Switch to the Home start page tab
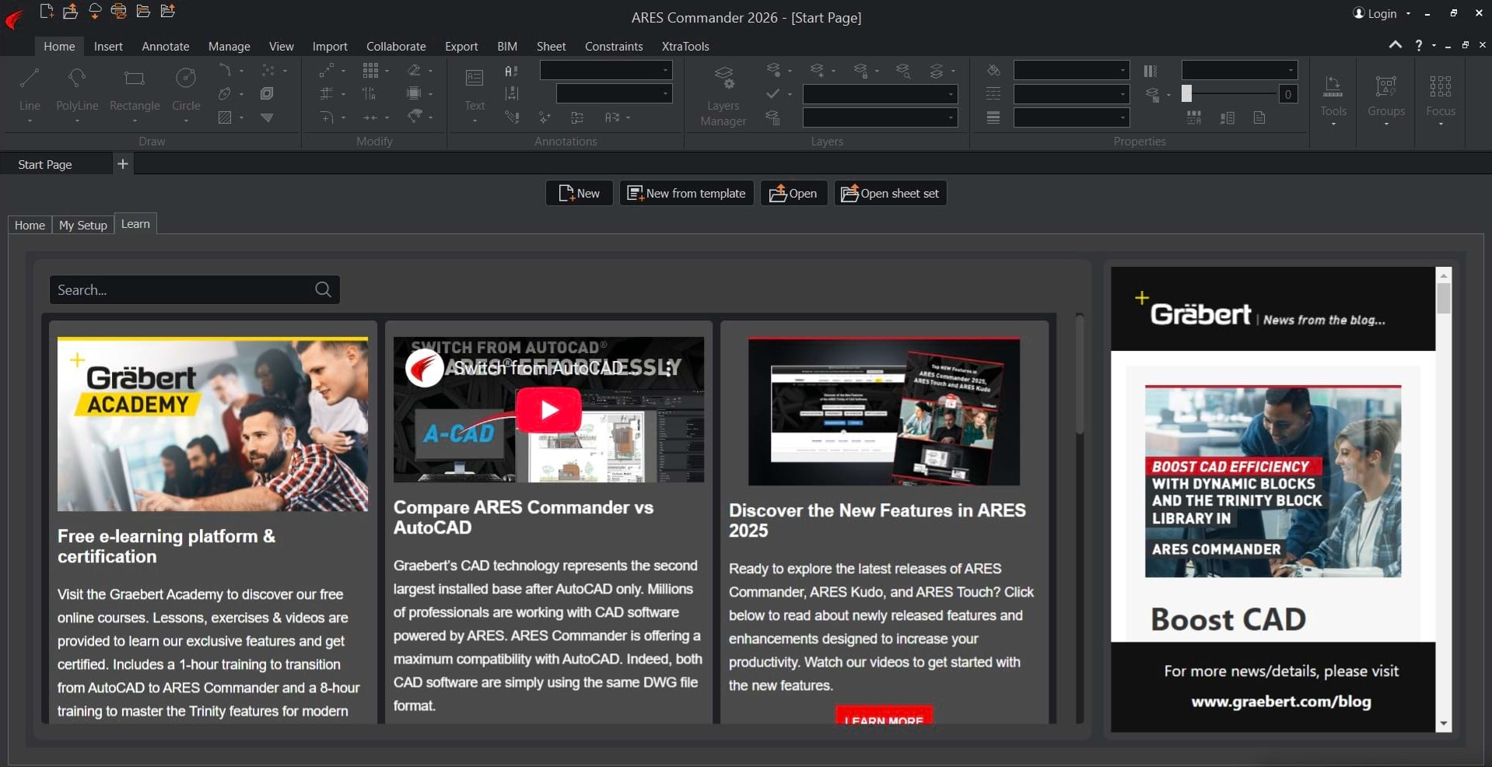 tap(30, 225)
